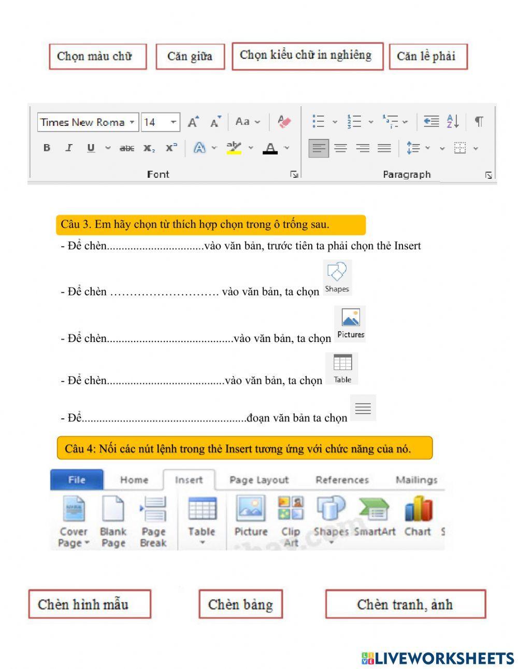Click the yellow text highlight color button
518x669 pixels.
pos(234,148)
